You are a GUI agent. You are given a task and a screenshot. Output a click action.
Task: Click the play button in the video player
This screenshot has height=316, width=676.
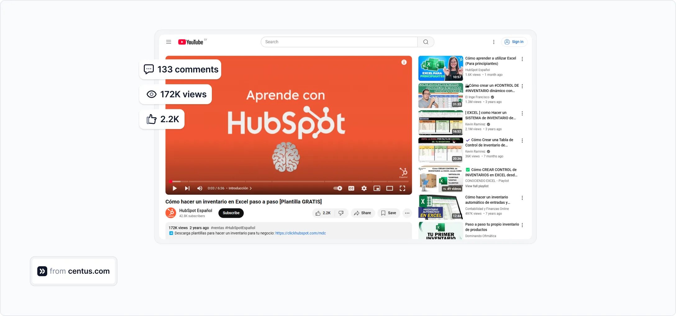(x=174, y=188)
